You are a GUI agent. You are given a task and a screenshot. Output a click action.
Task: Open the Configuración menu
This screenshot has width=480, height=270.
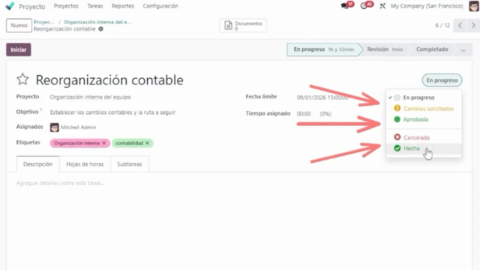160,6
